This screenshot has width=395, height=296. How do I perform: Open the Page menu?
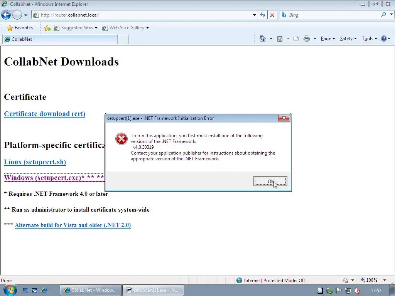328,39
